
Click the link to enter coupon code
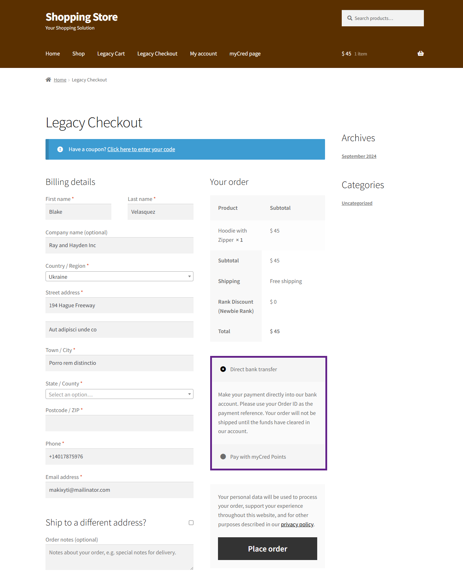[x=141, y=149]
